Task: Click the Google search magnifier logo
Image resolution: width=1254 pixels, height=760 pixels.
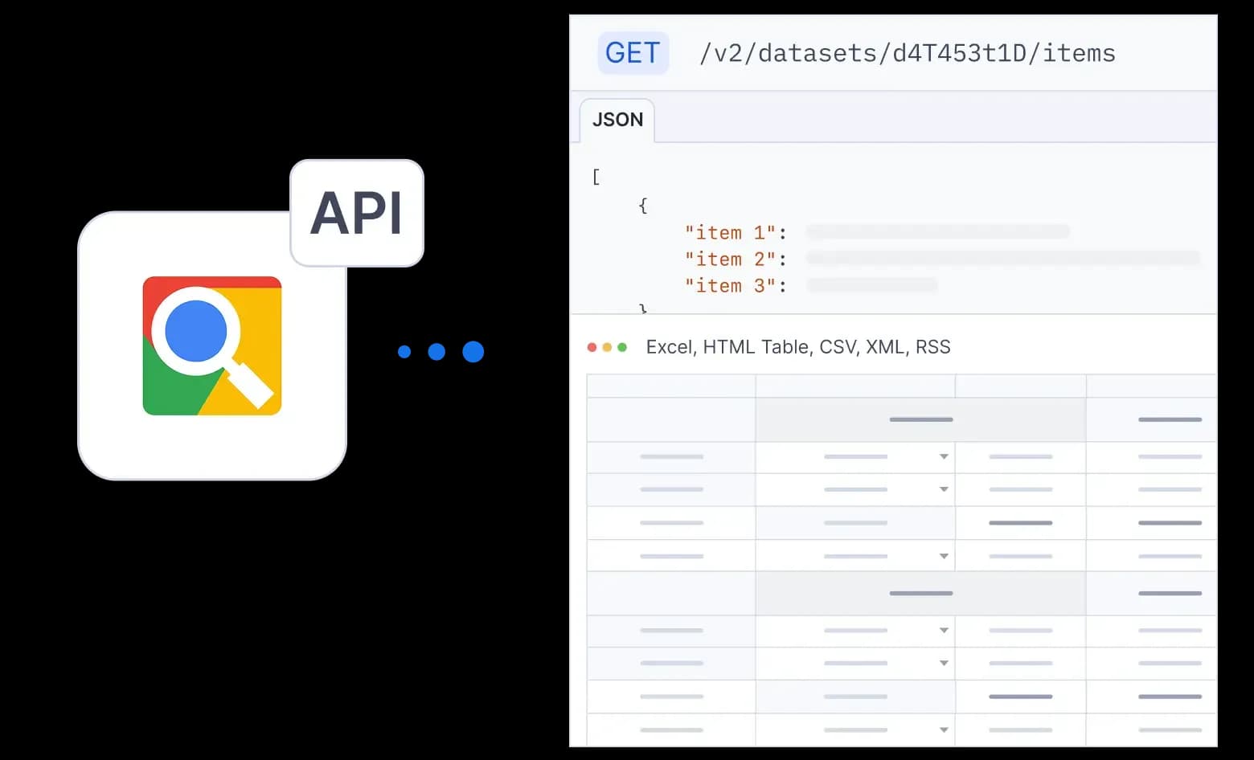Action: (x=212, y=345)
